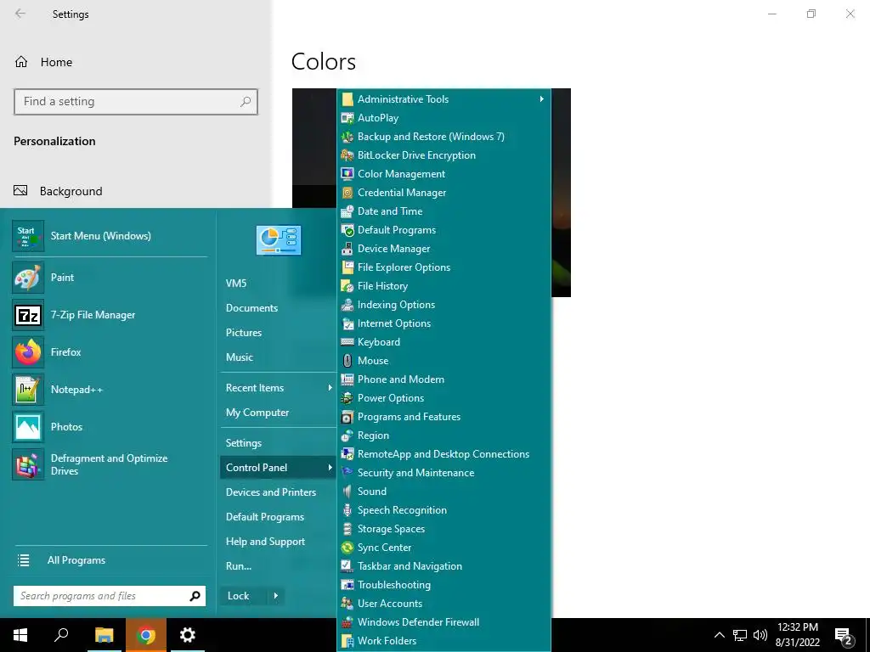Screen dimensions: 870x652
Task: Launch Notepad++ from start menu
Action: [110, 389]
